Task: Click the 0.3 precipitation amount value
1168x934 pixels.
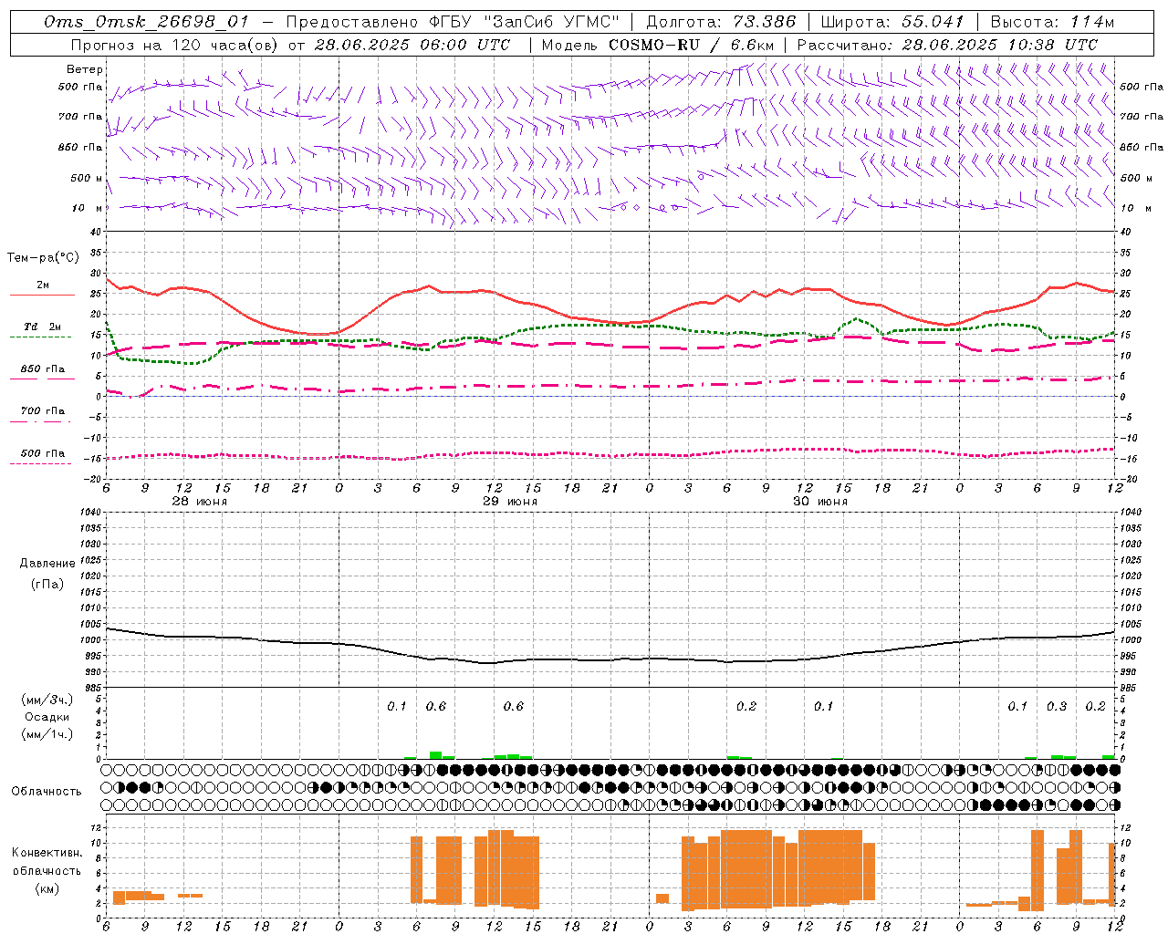Action: point(1057,707)
